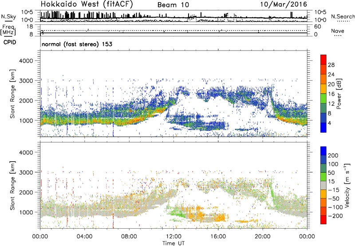Click the 'Beam 10' label

pyautogui.click(x=173, y=5)
